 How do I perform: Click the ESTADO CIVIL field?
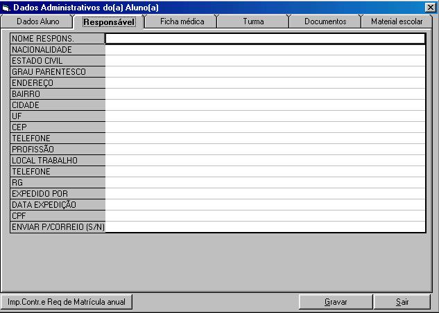(265, 61)
